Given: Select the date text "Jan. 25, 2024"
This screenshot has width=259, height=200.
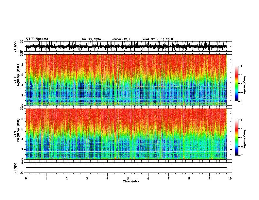Looking at the screenshot, I should coord(91,39).
